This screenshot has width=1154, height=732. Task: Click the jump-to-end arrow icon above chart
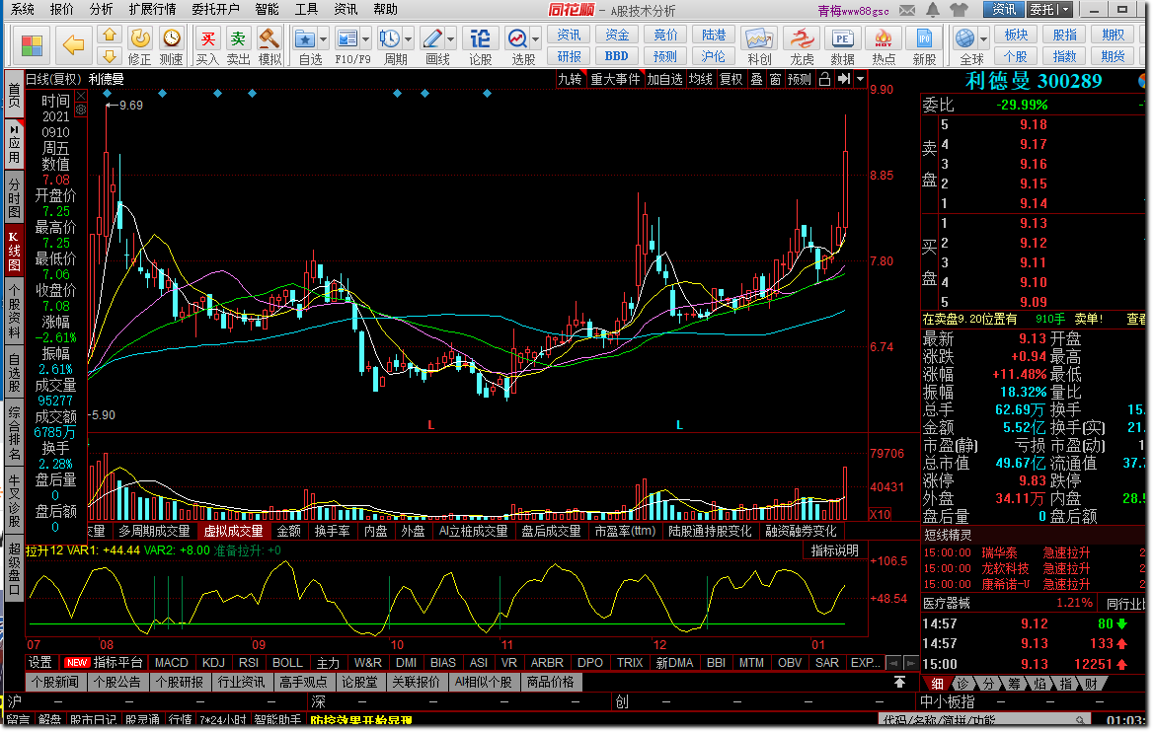pyautogui.click(x=844, y=79)
